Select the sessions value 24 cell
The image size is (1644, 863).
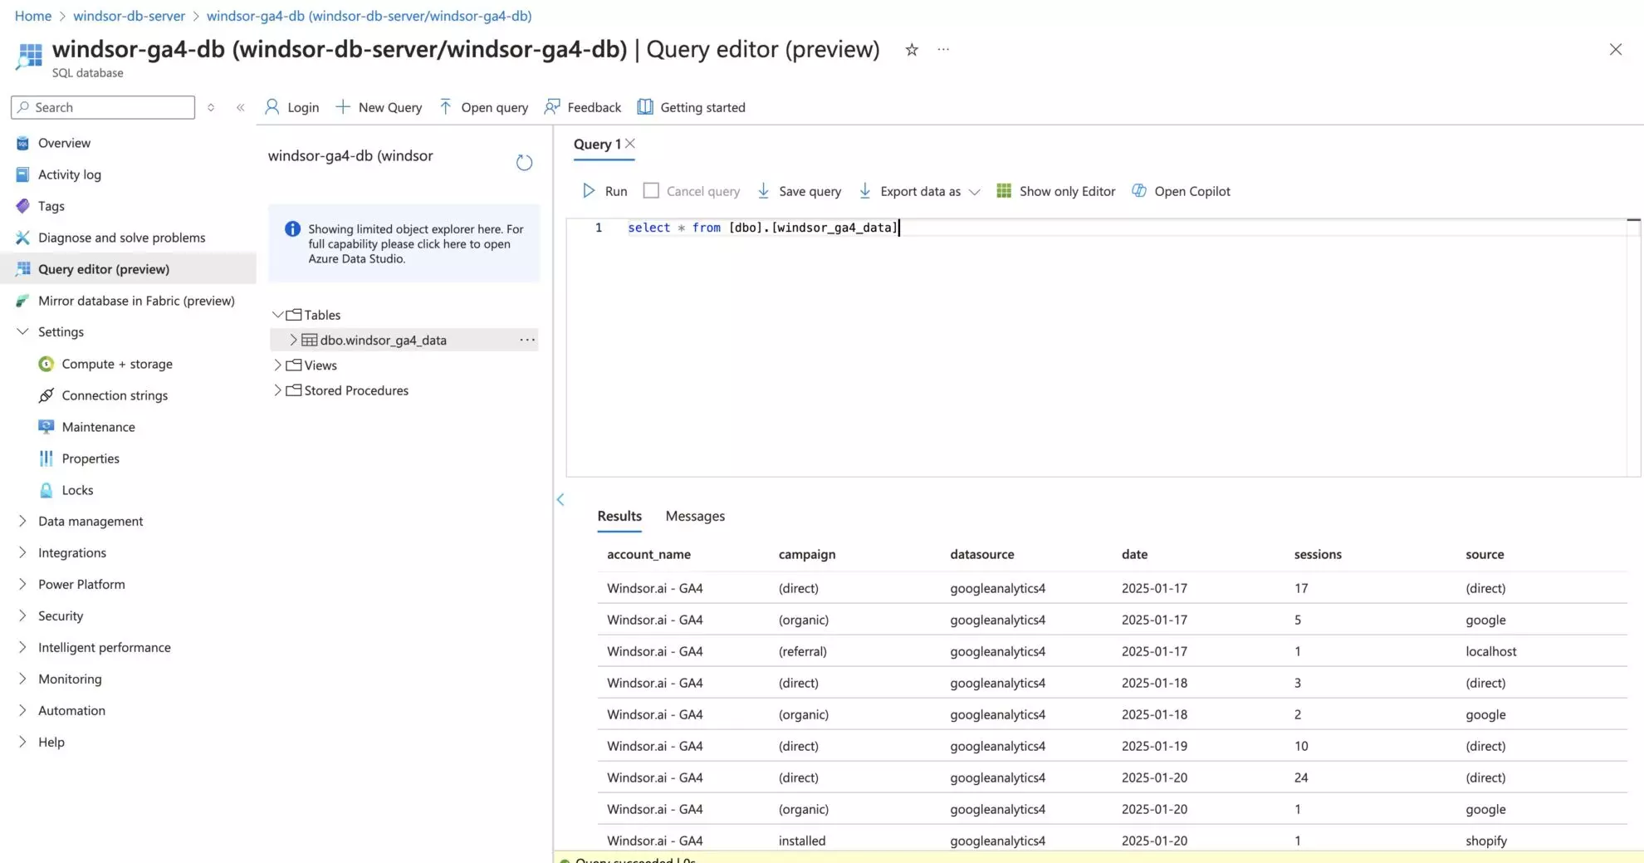(1301, 777)
